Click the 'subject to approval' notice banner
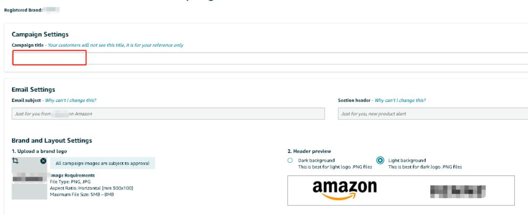This screenshot has height=215, width=528. 102,163
